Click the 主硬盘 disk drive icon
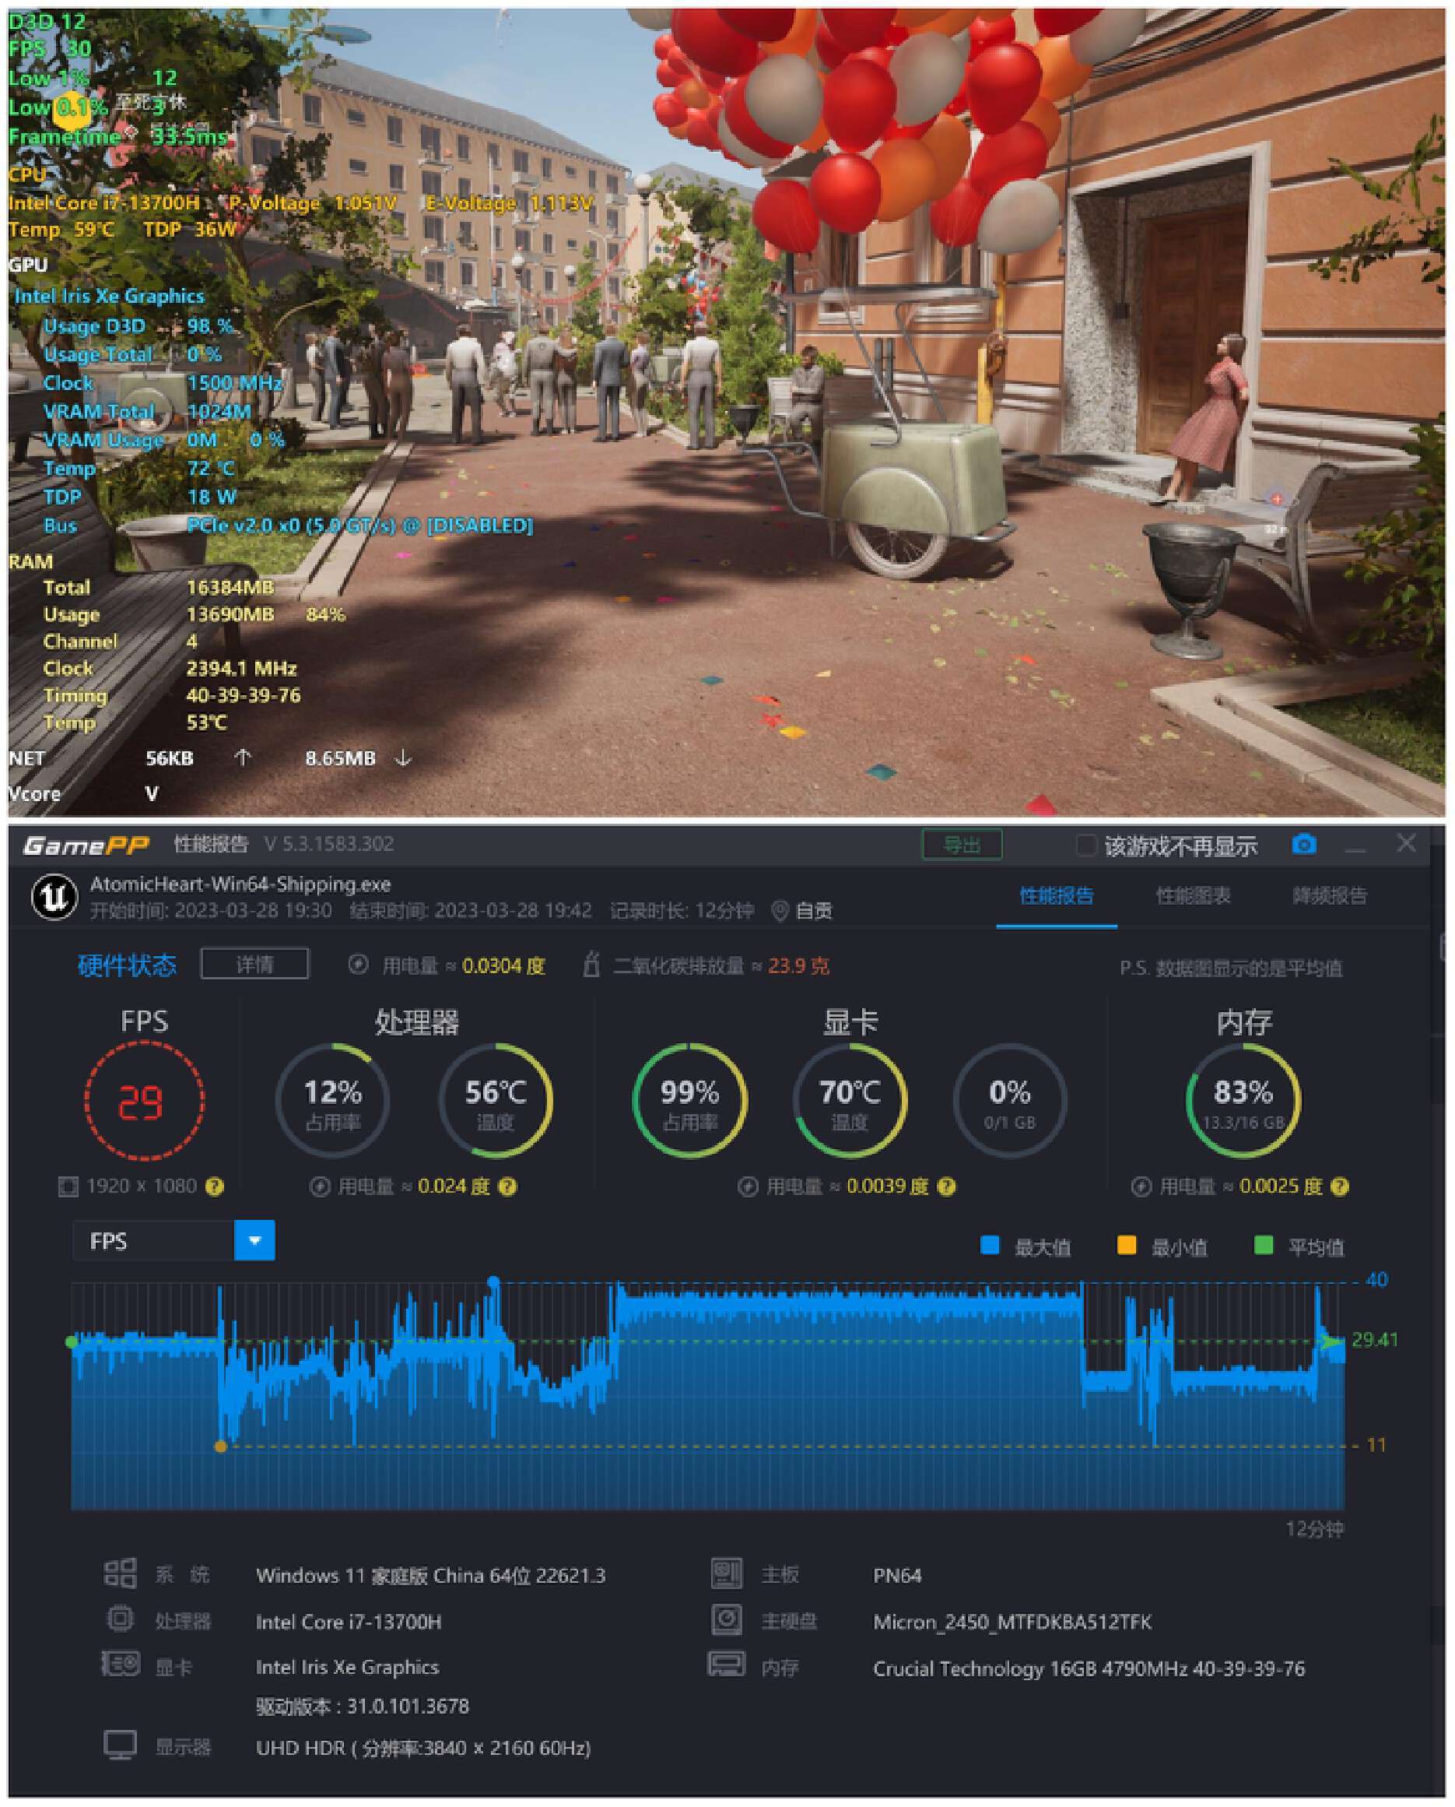This screenshot has width=1455, height=1807. tap(727, 1619)
